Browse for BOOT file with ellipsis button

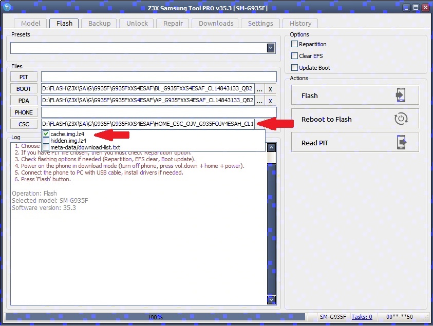coord(259,89)
